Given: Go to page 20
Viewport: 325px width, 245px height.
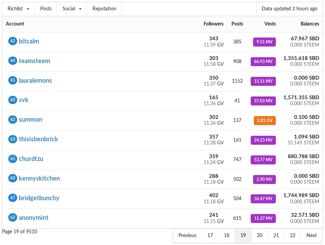Looking at the screenshot, I should (260, 235).
